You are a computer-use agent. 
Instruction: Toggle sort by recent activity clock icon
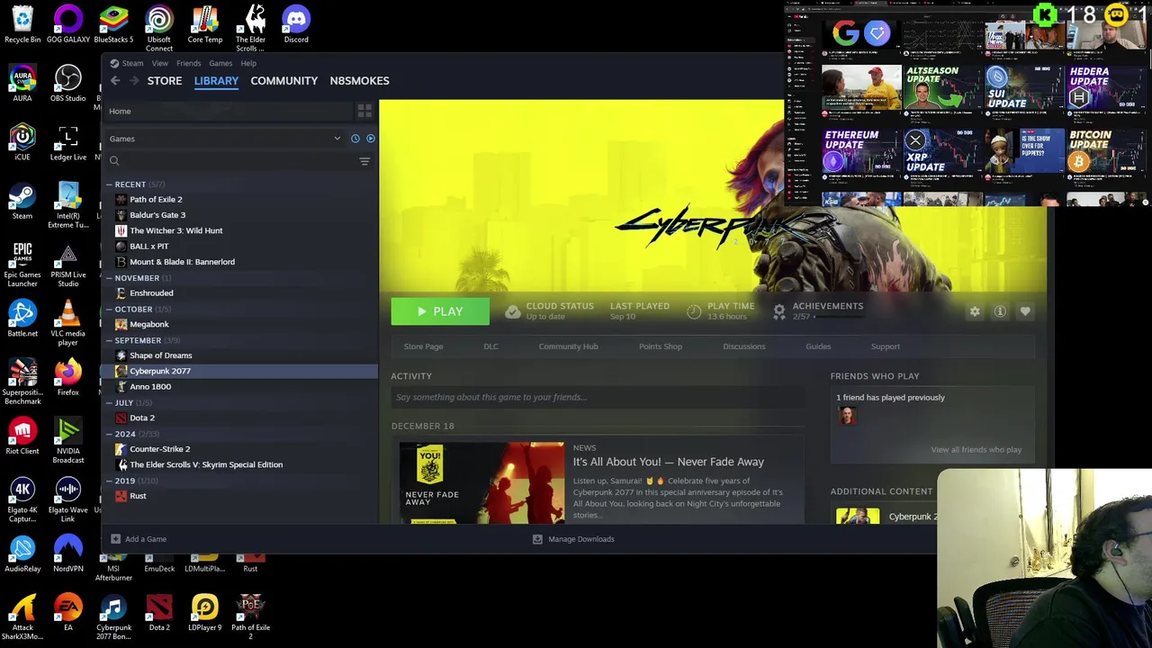pos(355,139)
